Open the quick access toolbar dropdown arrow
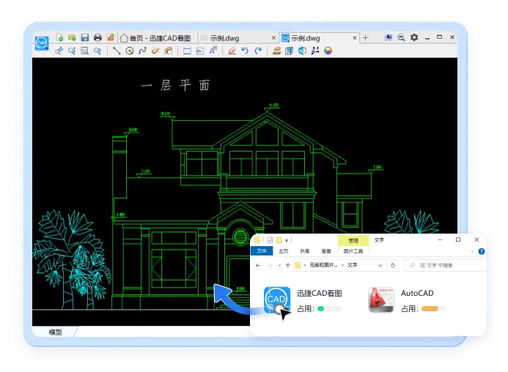The width and height of the screenshot is (508, 372). pos(287,240)
